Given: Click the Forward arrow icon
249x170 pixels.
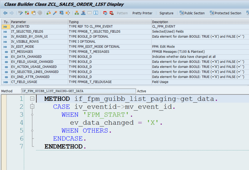Looking at the screenshot, I should pyautogui.click(x=12, y=13).
